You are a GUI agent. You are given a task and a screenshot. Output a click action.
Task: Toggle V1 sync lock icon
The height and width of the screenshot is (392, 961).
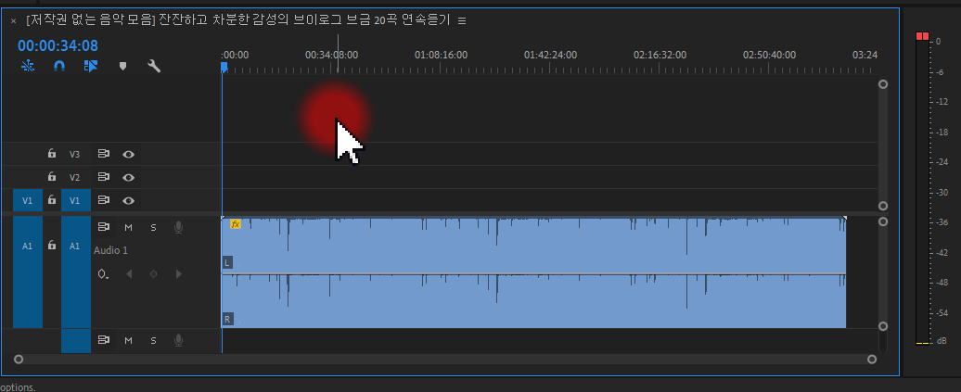[104, 199]
